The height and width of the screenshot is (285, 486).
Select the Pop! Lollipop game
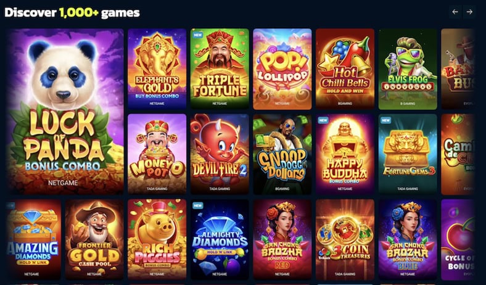point(282,69)
